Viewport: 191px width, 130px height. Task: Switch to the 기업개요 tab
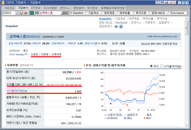click(9, 8)
